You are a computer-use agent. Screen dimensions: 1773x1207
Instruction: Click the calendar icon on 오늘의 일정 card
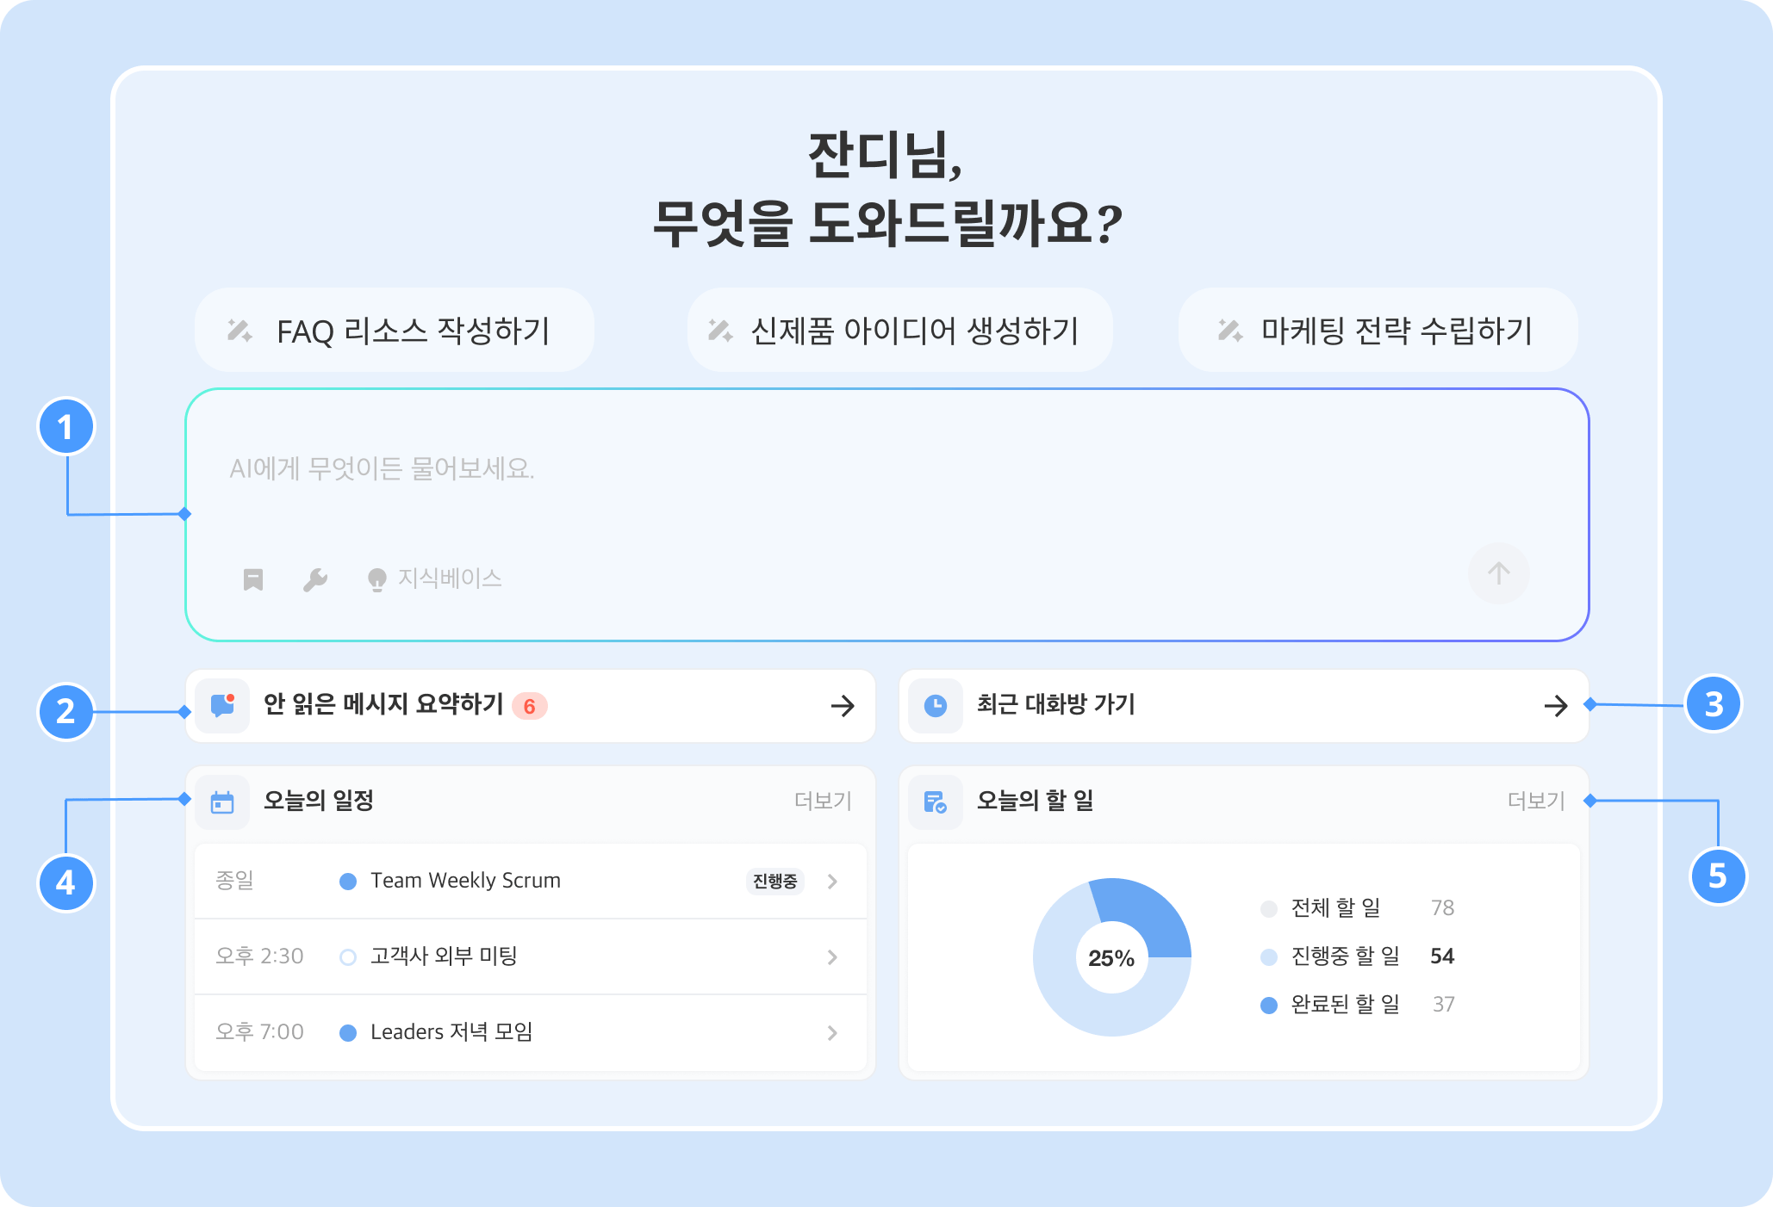(x=222, y=801)
